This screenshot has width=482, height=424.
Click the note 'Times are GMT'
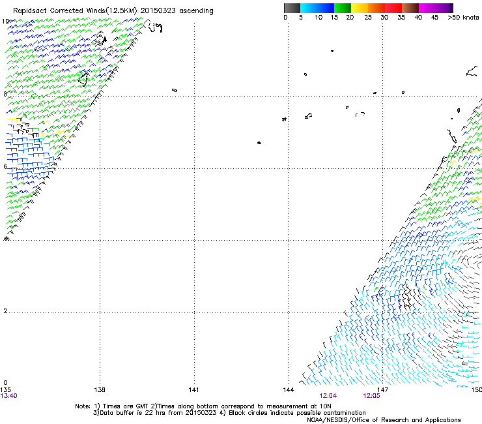point(126,406)
